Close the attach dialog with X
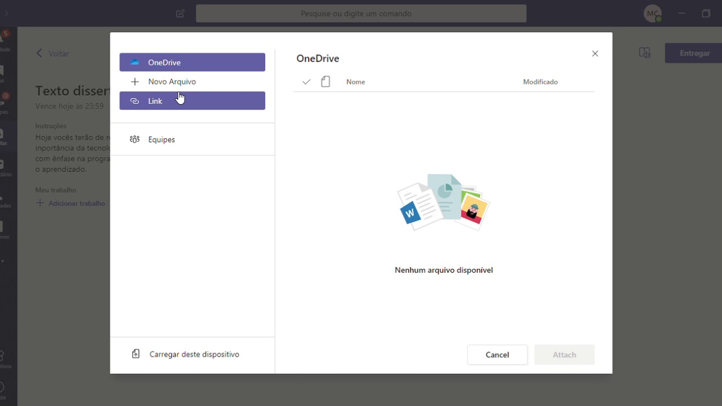Image resolution: width=722 pixels, height=406 pixels. click(595, 54)
